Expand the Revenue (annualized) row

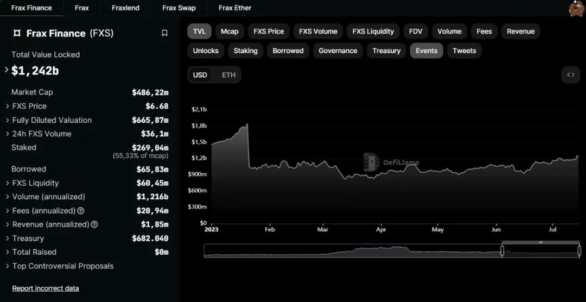point(8,224)
